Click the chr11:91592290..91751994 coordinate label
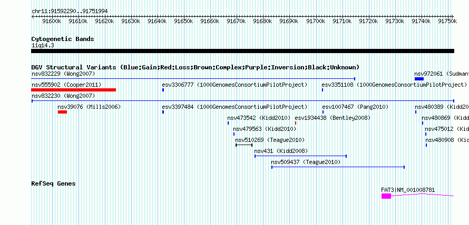 click(x=70, y=12)
